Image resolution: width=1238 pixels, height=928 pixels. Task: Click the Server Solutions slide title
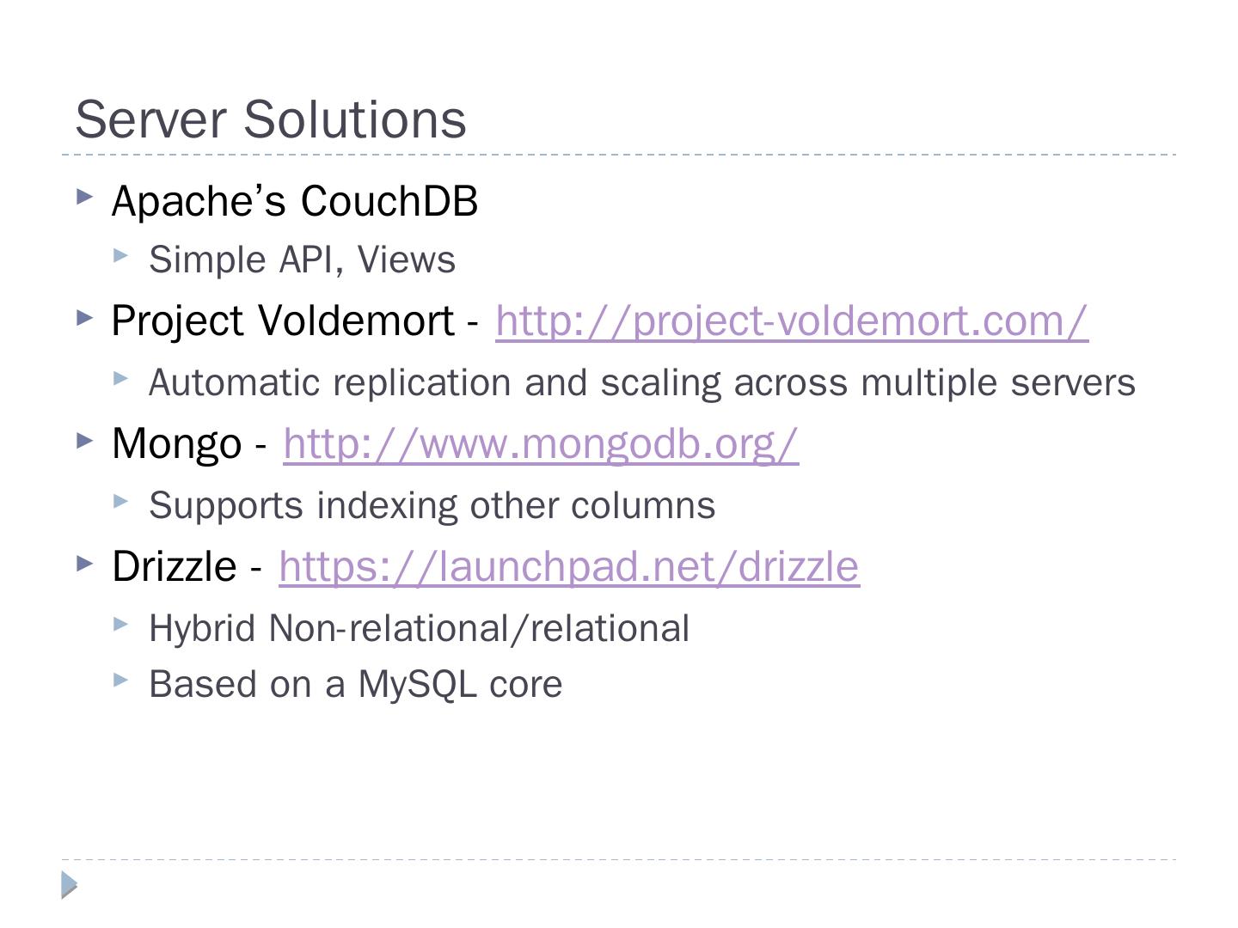271,119
